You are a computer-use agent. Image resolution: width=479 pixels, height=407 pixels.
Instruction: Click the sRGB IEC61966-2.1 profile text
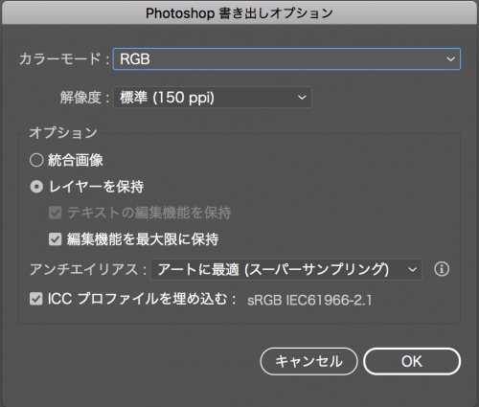(309, 301)
